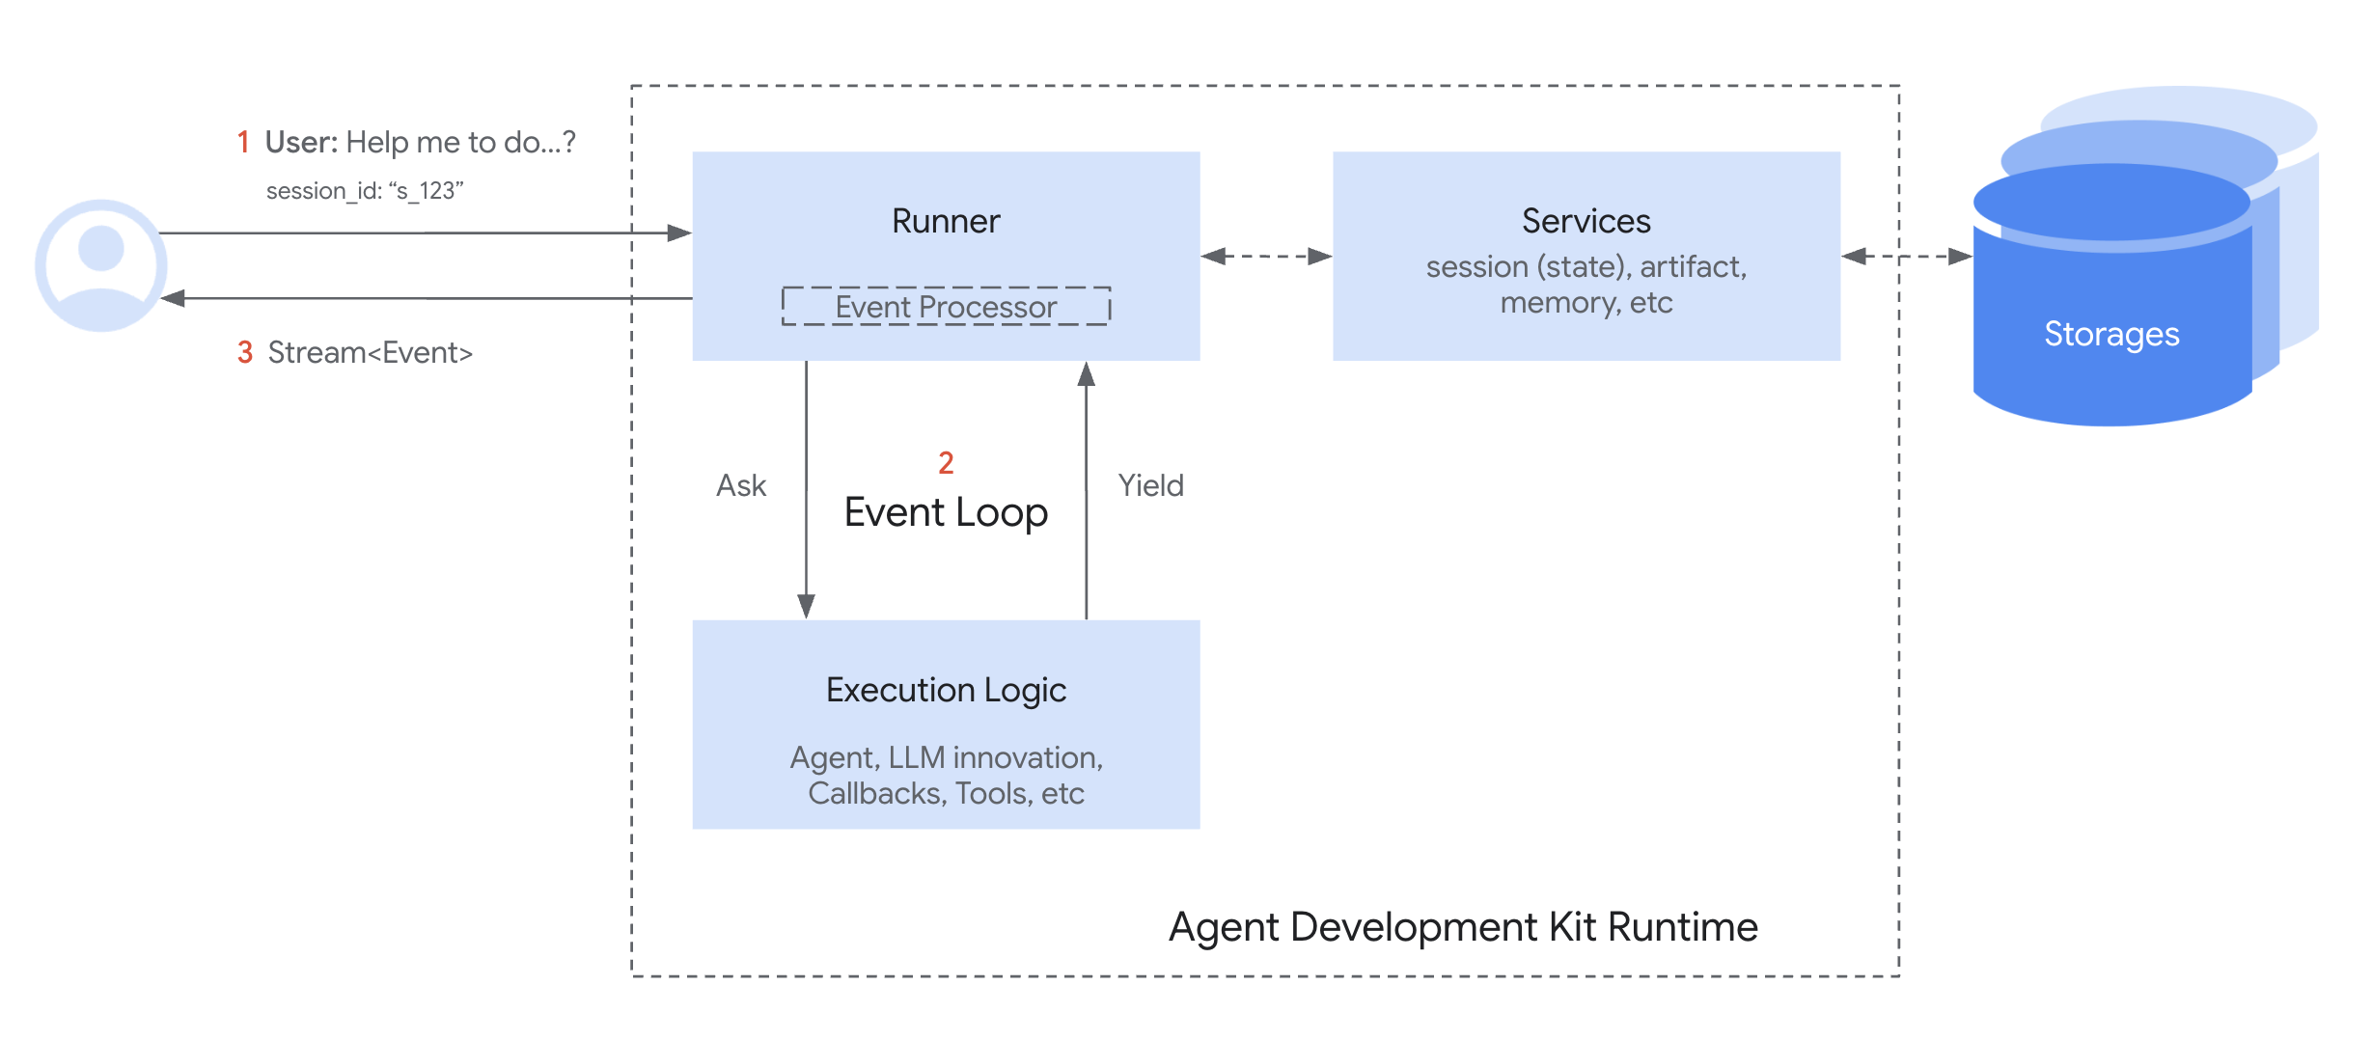The width and height of the screenshot is (2372, 1040).
Task: Click the user avatar icon
Action: pyautogui.click(x=101, y=265)
